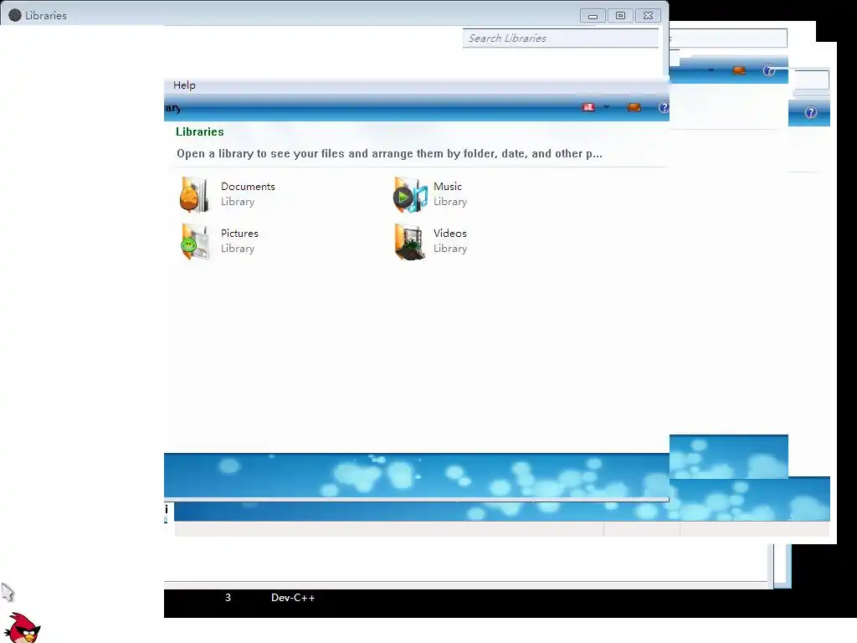The width and height of the screenshot is (857, 643).
Task: Click preview pane icon in the middle background window
Action: tap(739, 70)
